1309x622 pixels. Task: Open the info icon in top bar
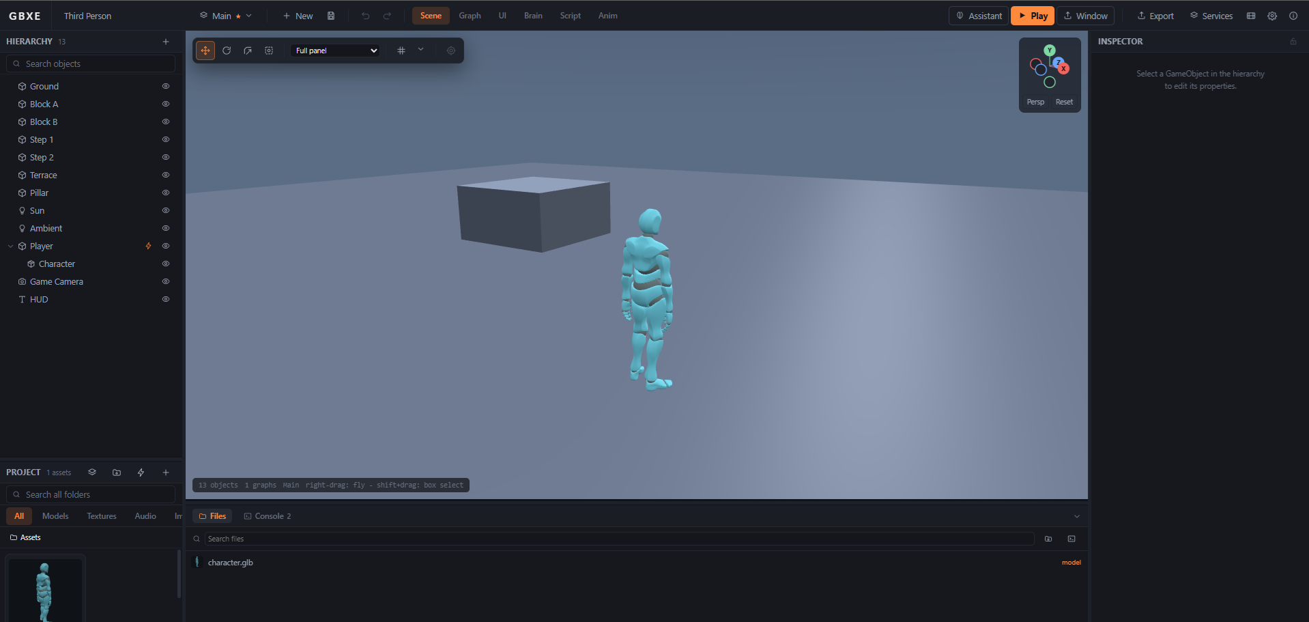[x=1293, y=16]
